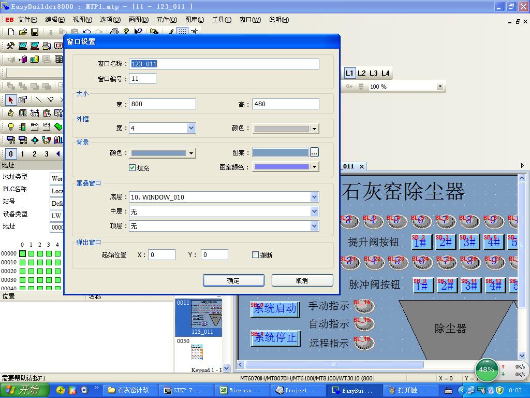Select the arrow pointer selection tool

pos(10,100)
